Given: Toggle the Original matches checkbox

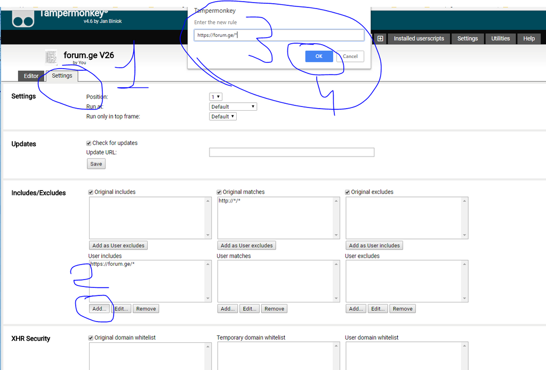Looking at the screenshot, I should (219, 192).
